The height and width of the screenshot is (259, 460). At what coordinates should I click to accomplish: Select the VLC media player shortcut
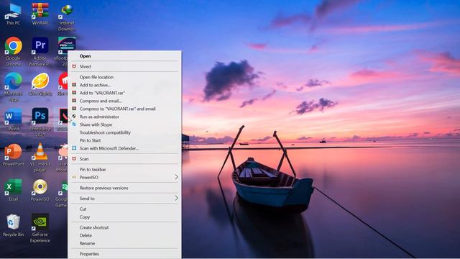pyautogui.click(x=40, y=158)
